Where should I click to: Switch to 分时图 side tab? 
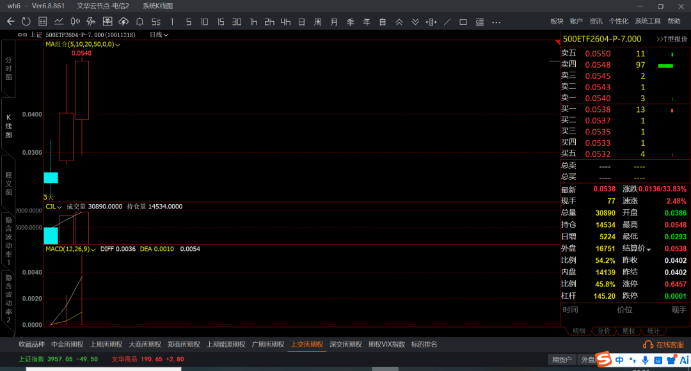8,68
